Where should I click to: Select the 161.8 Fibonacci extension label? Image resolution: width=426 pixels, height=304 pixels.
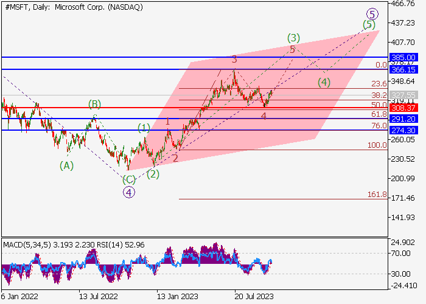pyautogui.click(x=377, y=195)
